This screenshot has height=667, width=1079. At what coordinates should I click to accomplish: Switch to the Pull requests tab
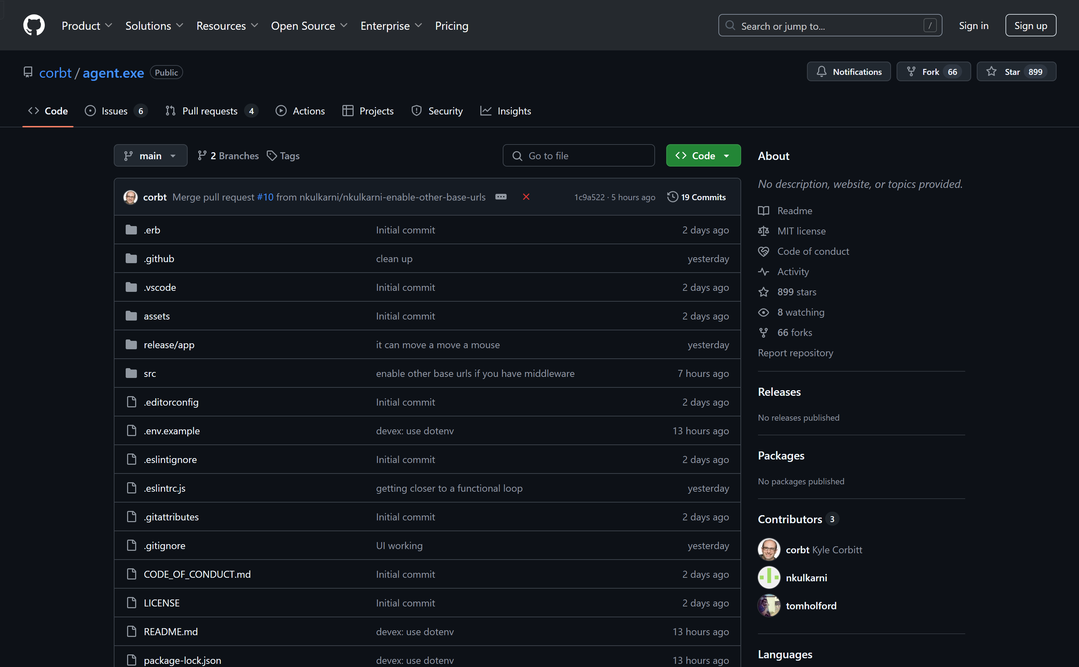point(212,111)
